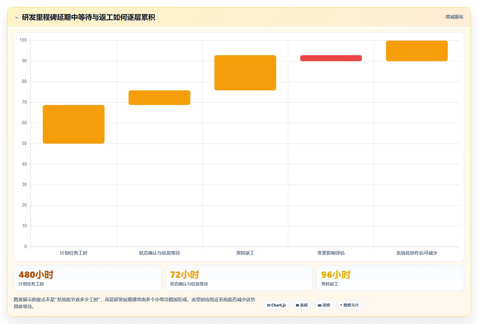Screen dimensions: 478x324
Task: Click x-axis label 系统化协作后可减少
Action: (417, 253)
